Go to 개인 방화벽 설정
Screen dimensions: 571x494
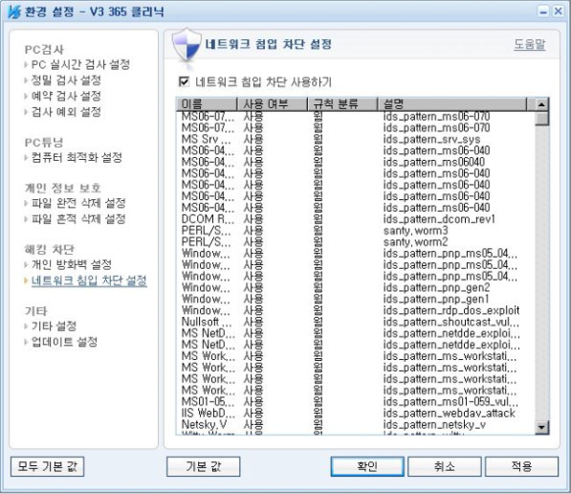pyautogui.click(x=72, y=264)
